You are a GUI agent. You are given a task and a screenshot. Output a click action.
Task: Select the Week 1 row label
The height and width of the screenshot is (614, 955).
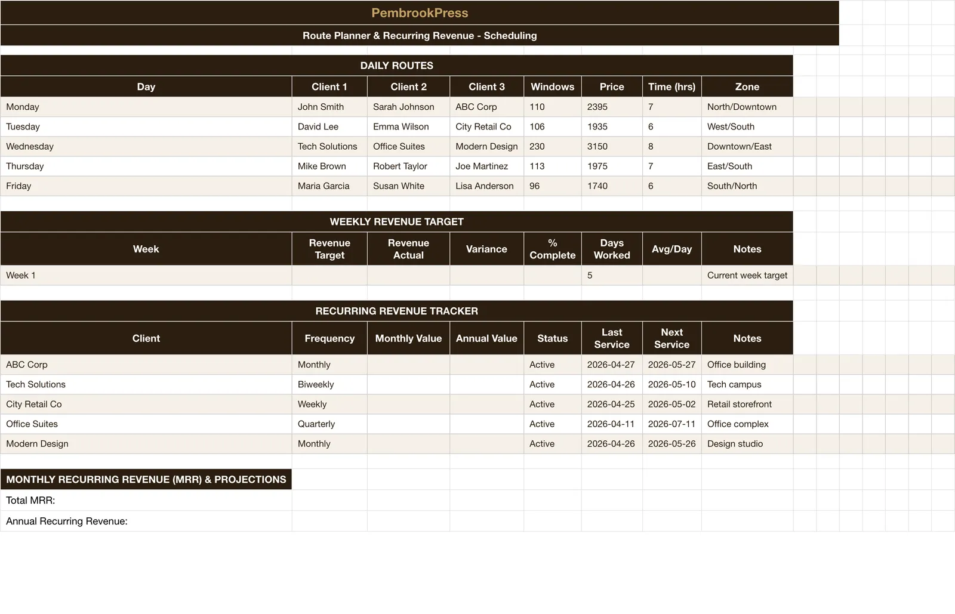click(x=146, y=275)
